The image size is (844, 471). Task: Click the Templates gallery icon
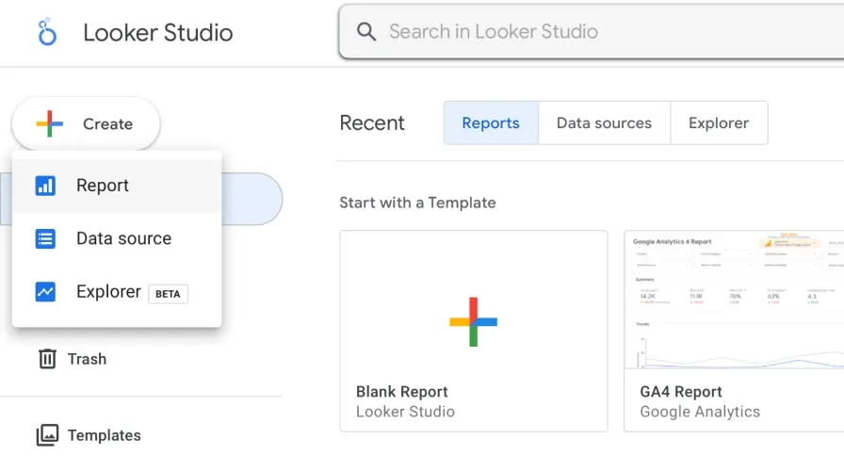[47, 435]
